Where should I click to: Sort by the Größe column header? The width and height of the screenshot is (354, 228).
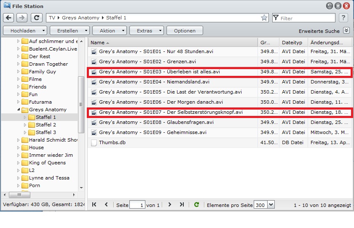(x=268, y=43)
